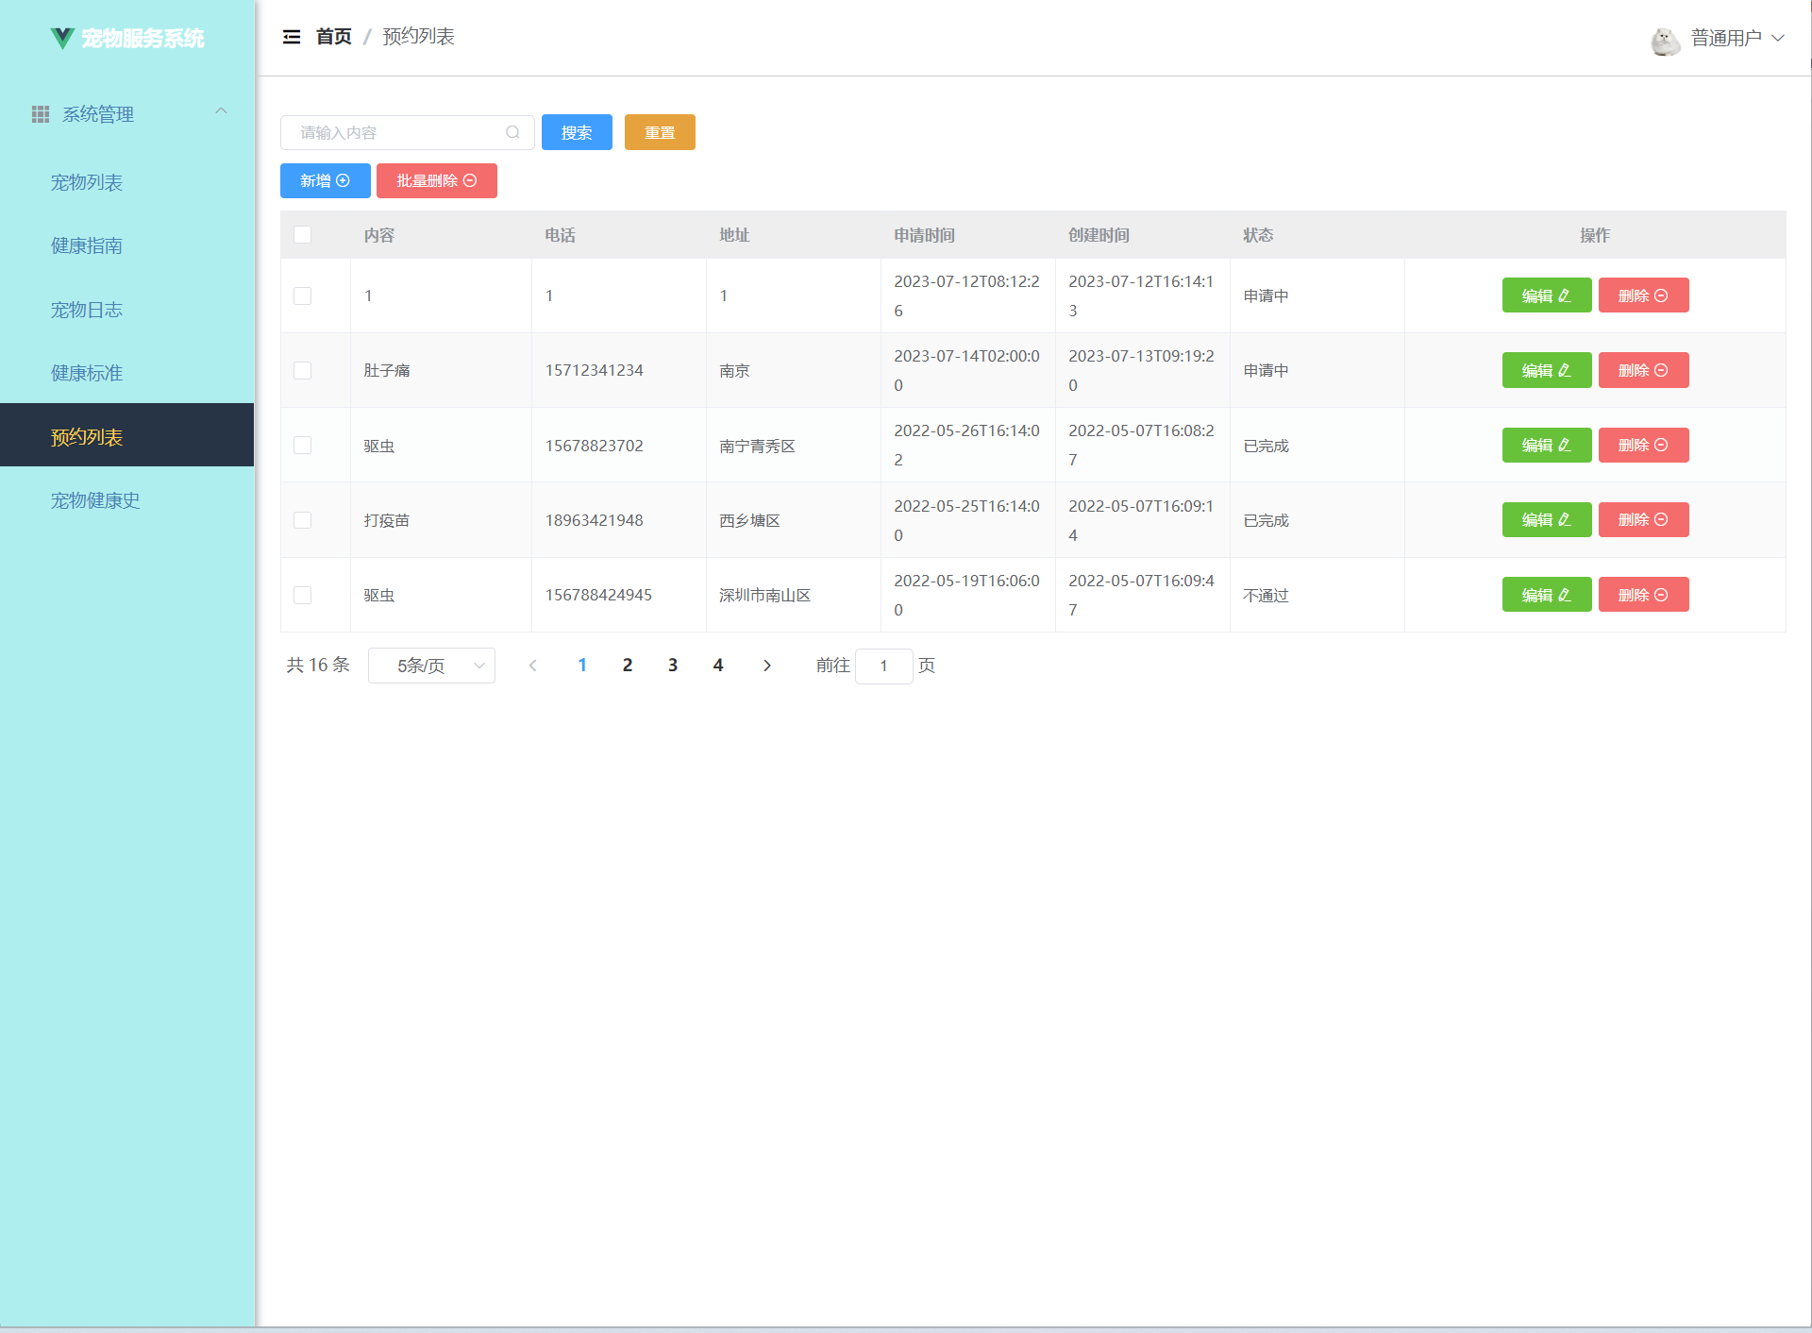Select checkbox for 打疫苗 row

point(302,520)
